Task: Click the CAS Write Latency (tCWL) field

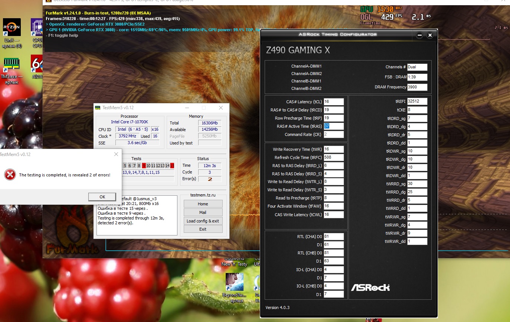Action: [x=334, y=215]
